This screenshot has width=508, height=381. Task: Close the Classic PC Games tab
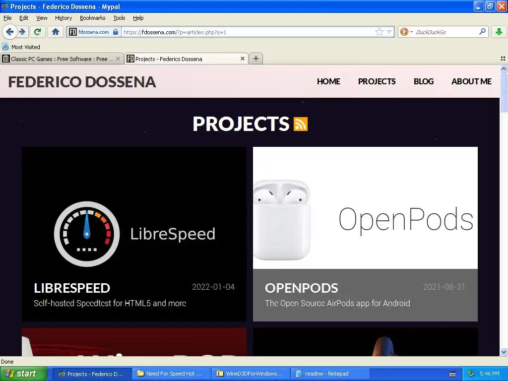(118, 59)
